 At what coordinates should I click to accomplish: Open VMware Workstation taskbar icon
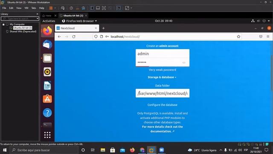click(x=152, y=150)
